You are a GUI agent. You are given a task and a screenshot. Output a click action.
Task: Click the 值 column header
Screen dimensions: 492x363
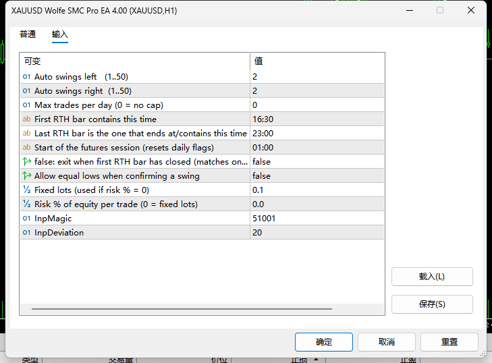317,61
